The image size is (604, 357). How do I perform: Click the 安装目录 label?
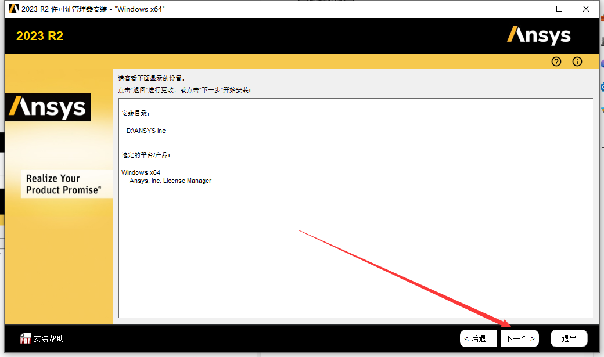[135, 113]
